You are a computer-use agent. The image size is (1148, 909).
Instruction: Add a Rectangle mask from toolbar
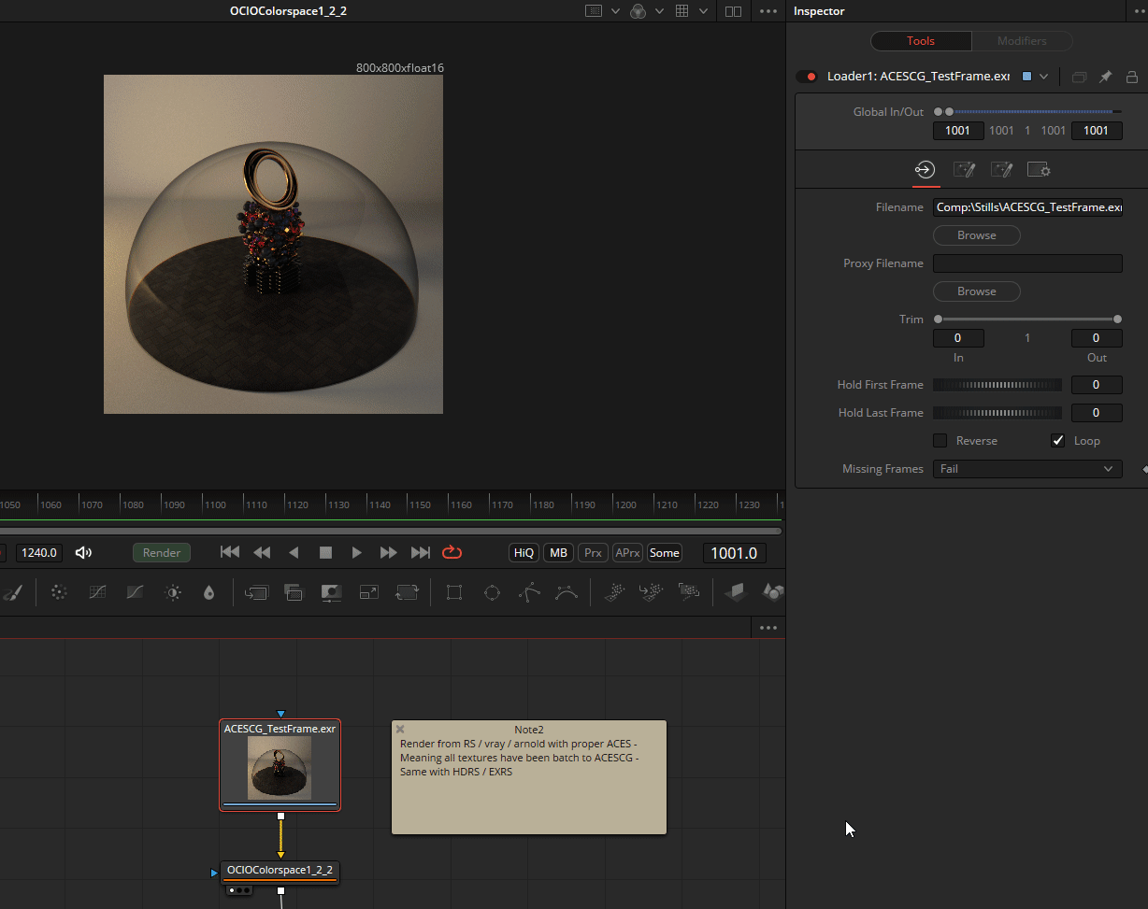coord(454,592)
